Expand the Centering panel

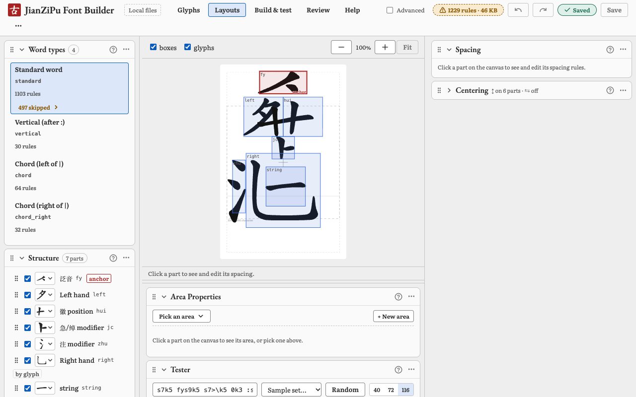(x=449, y=90)
